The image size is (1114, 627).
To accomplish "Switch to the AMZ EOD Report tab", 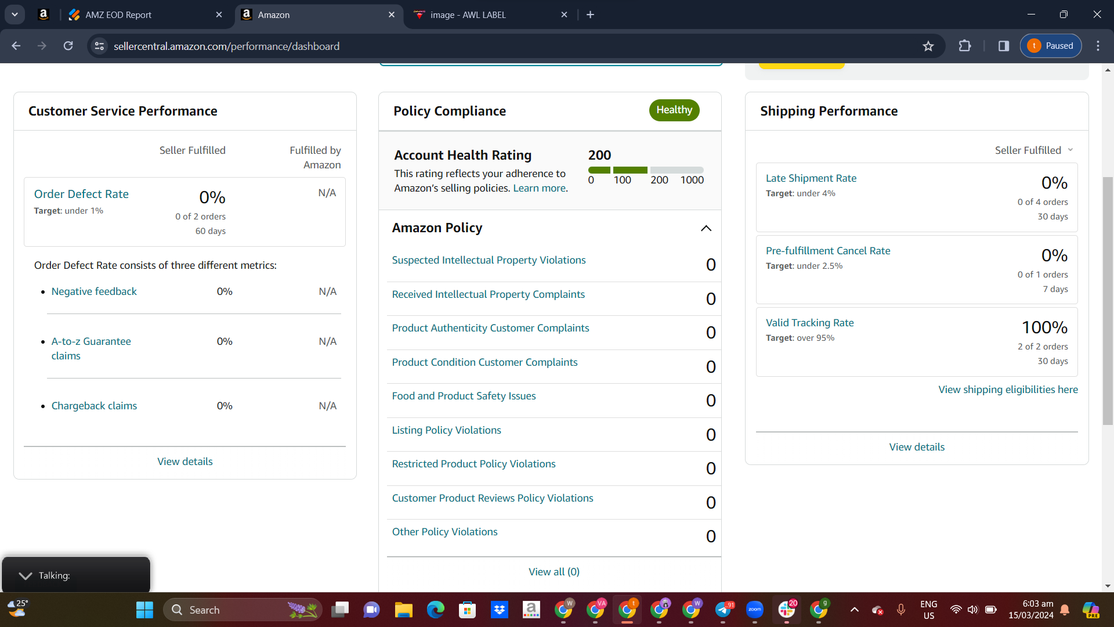I will pos(145,15).
